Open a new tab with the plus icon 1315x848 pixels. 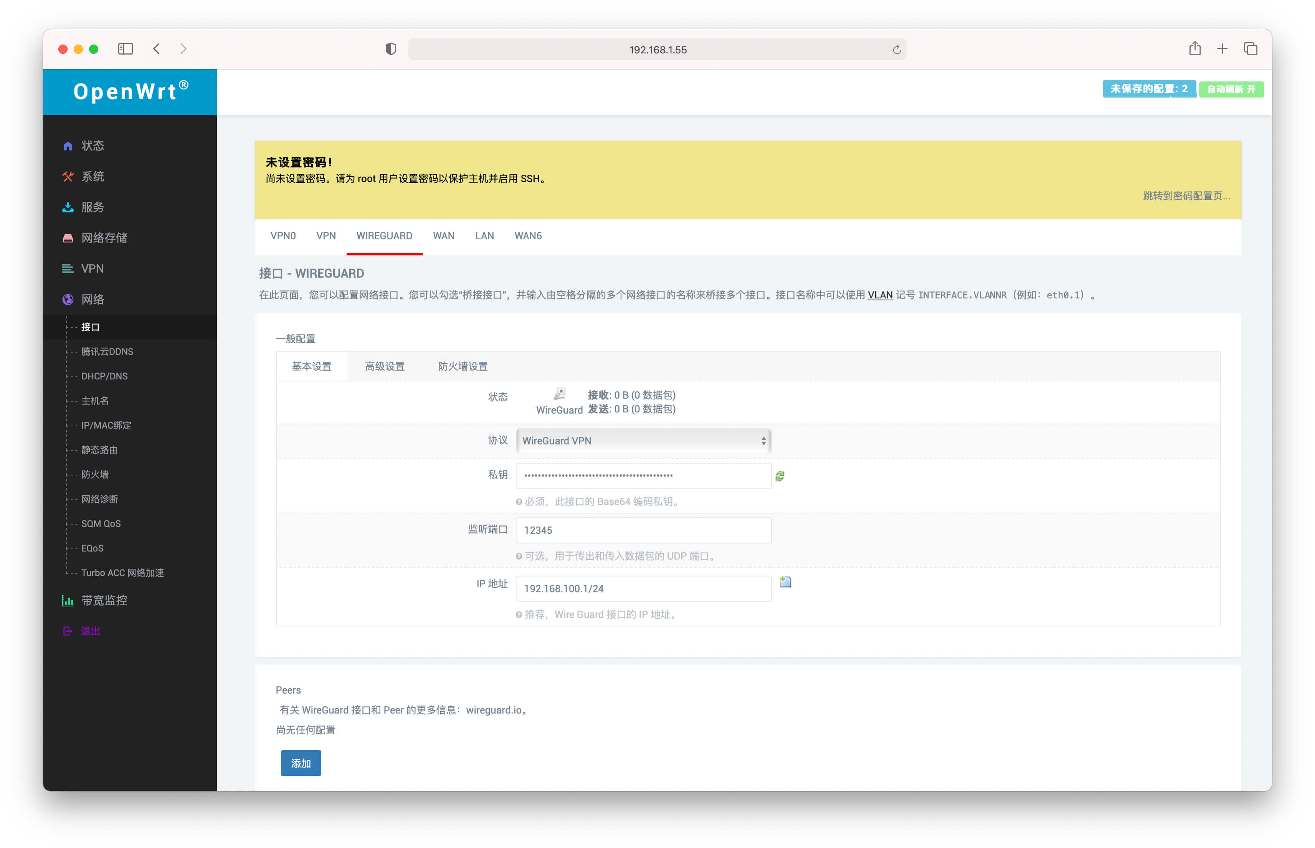[1222, 49]
